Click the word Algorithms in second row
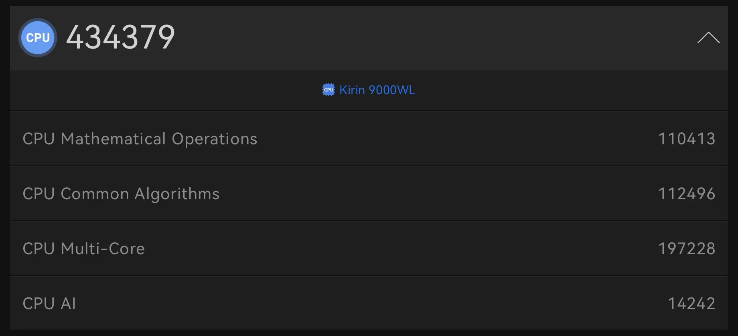 [x=177, y=194]
